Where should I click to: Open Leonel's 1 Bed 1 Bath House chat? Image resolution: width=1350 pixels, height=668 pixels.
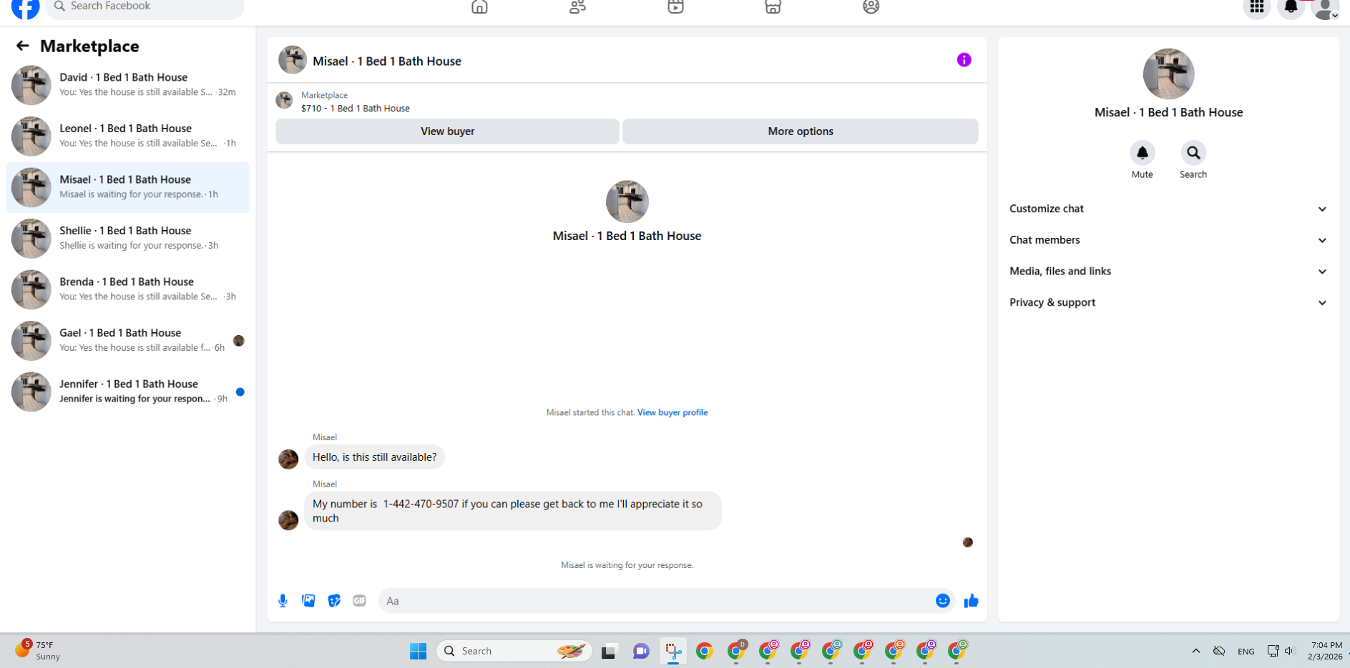click(x=128, y=136)
